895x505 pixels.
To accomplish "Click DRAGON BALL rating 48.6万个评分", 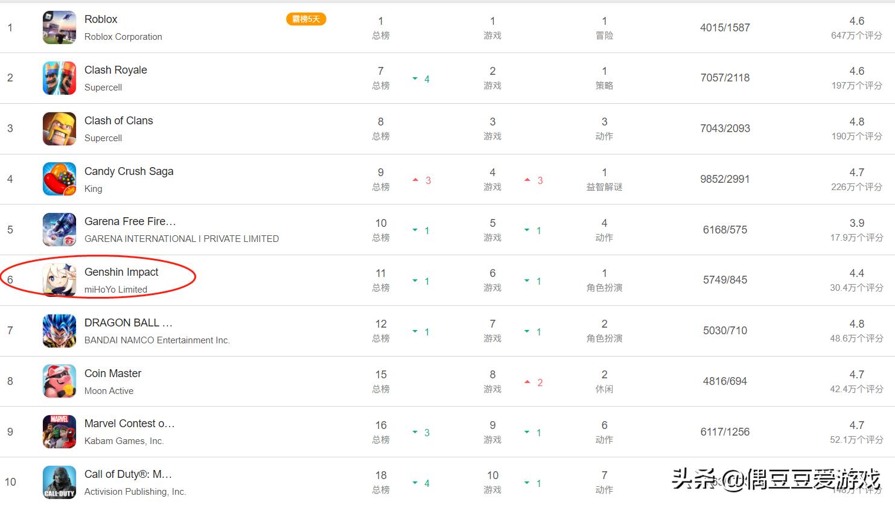I will click(856, 338).
